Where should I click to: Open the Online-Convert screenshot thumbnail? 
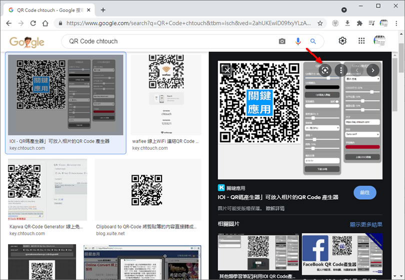[142, 263]
